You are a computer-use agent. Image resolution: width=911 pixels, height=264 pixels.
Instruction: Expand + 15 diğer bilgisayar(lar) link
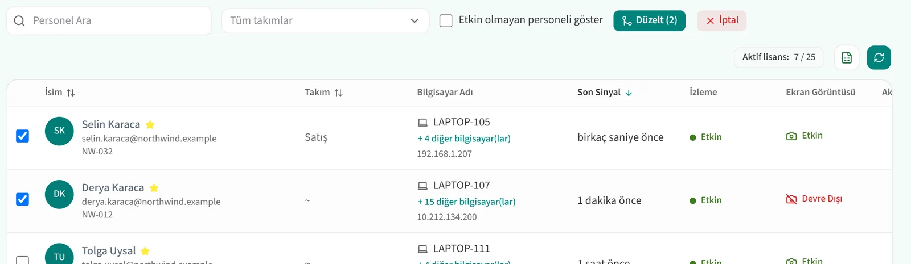[466, 202]
